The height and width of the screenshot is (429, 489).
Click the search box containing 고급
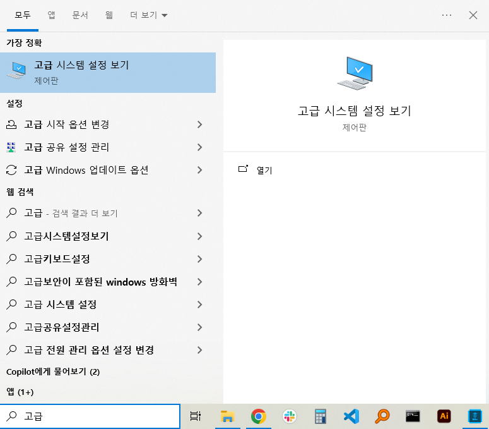coord(90,416)
